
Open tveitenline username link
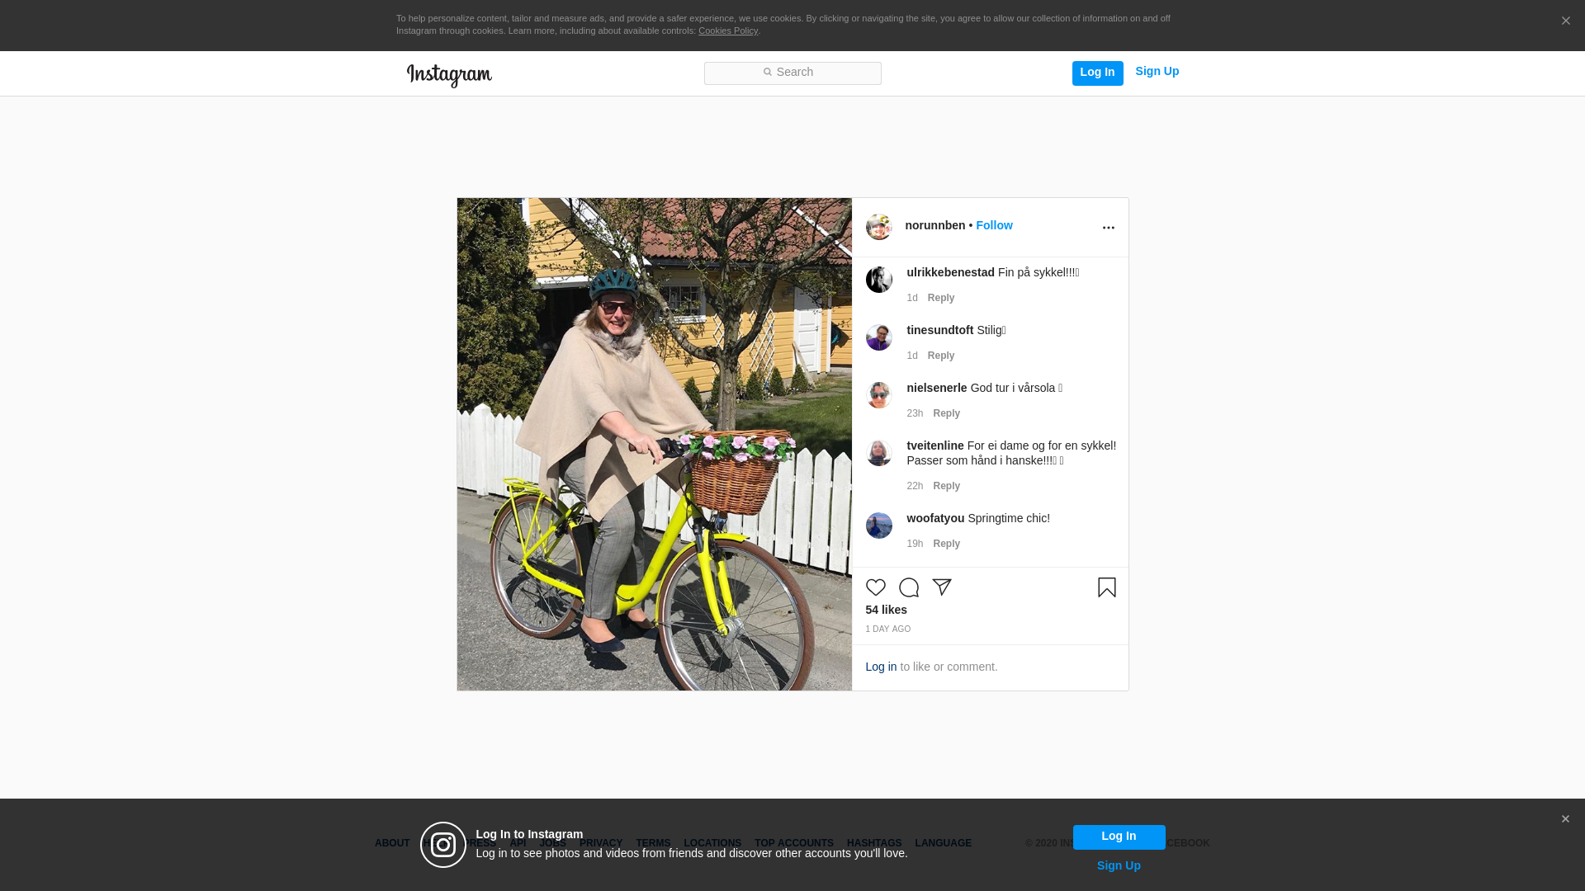[935, 445]
